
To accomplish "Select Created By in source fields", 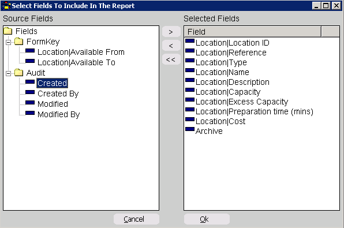I will (58, 94).
